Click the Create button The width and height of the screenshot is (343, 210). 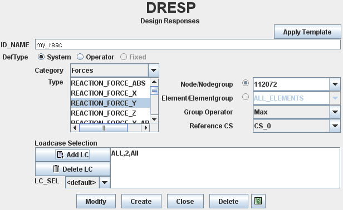(141, 201)
